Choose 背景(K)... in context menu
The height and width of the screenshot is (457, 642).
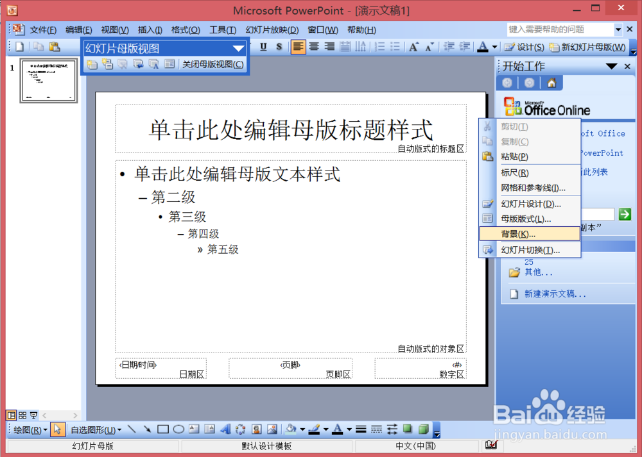click(x=530, y=234)
